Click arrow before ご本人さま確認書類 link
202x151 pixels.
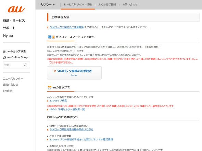click(x=48, y=140)
